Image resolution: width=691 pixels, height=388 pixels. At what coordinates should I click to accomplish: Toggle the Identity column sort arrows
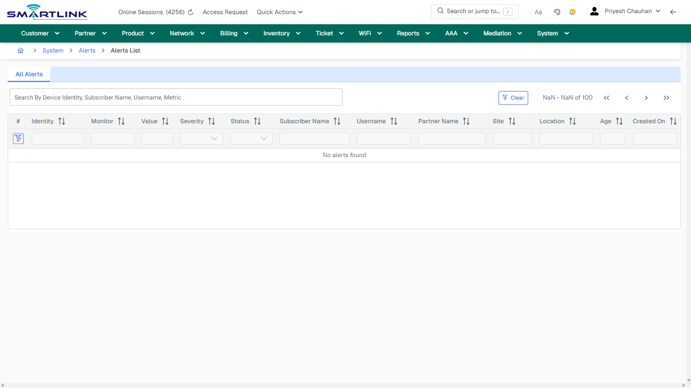[61, 121]
